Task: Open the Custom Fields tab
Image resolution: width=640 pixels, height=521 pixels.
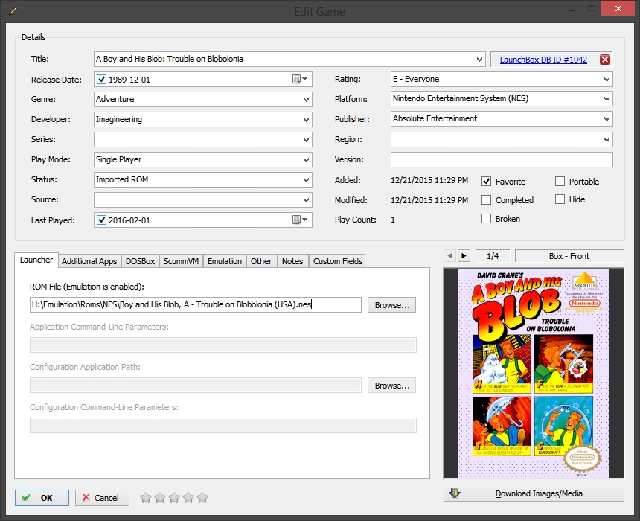Action: coord(338,261)
